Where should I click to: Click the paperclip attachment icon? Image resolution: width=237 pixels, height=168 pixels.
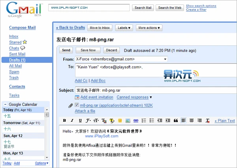[70, 106]
